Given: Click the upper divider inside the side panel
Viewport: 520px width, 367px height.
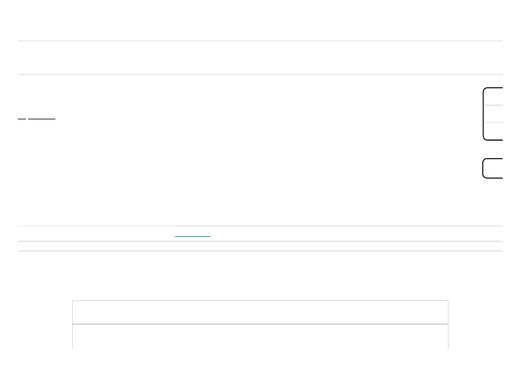Looking at the screenshot, I should point(493,105).
